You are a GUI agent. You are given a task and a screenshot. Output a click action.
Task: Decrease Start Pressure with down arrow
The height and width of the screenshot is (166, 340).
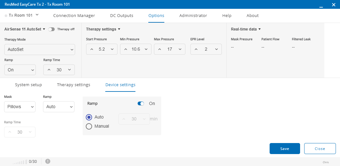112,49
